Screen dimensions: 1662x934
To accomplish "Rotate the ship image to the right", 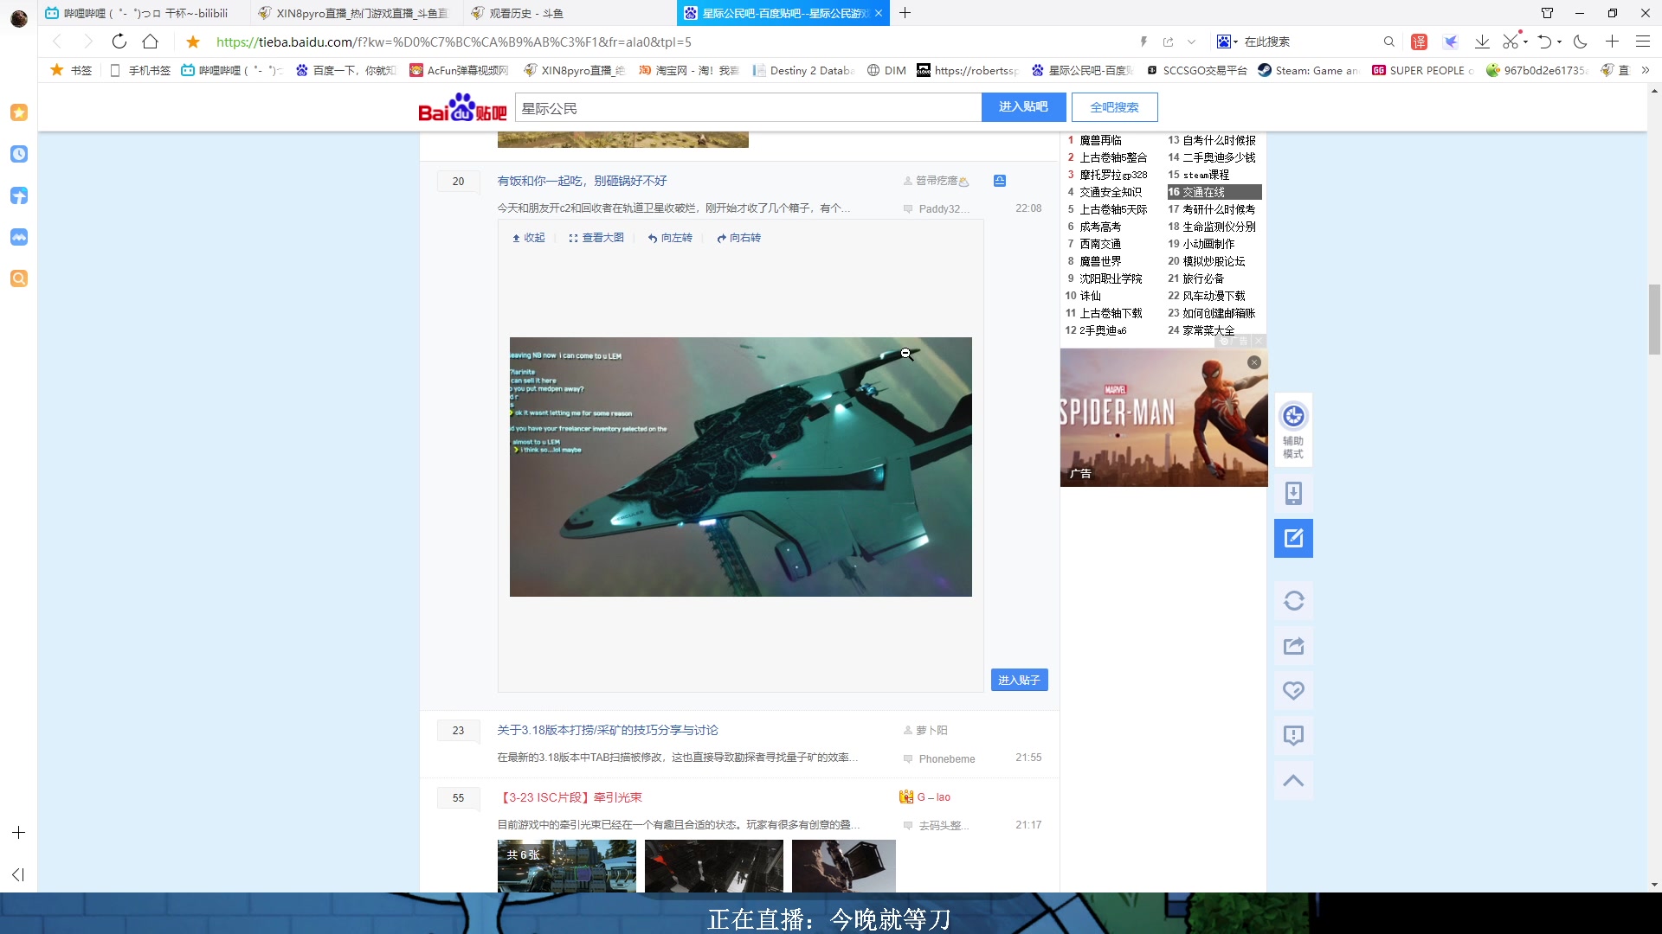I will [x=739, y=237].
